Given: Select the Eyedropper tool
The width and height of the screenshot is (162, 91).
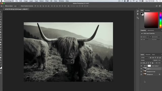Looking at the screenshot, I should pos(1,25).
